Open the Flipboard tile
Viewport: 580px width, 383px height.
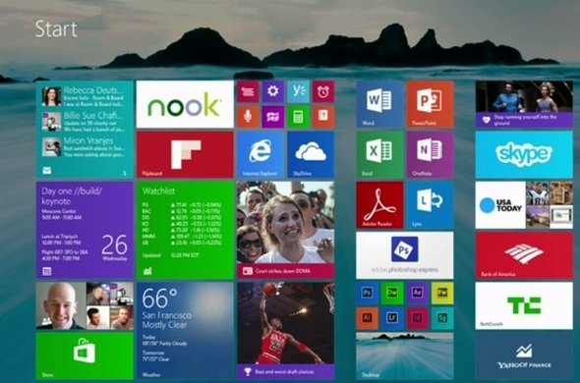pos(185,154)
